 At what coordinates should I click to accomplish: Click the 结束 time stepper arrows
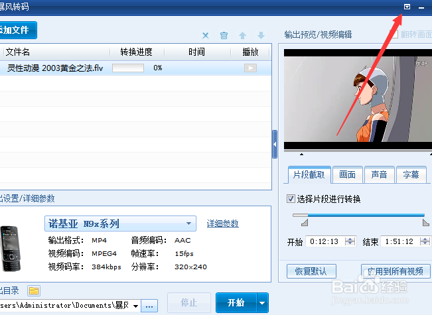click(x=425, y=241)
